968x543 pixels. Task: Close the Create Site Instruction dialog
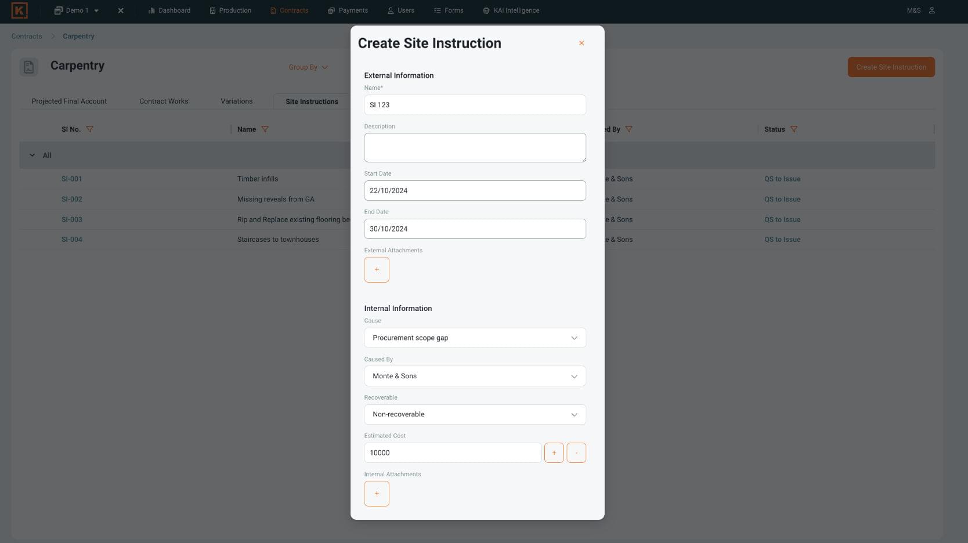(x=581, y=44)
